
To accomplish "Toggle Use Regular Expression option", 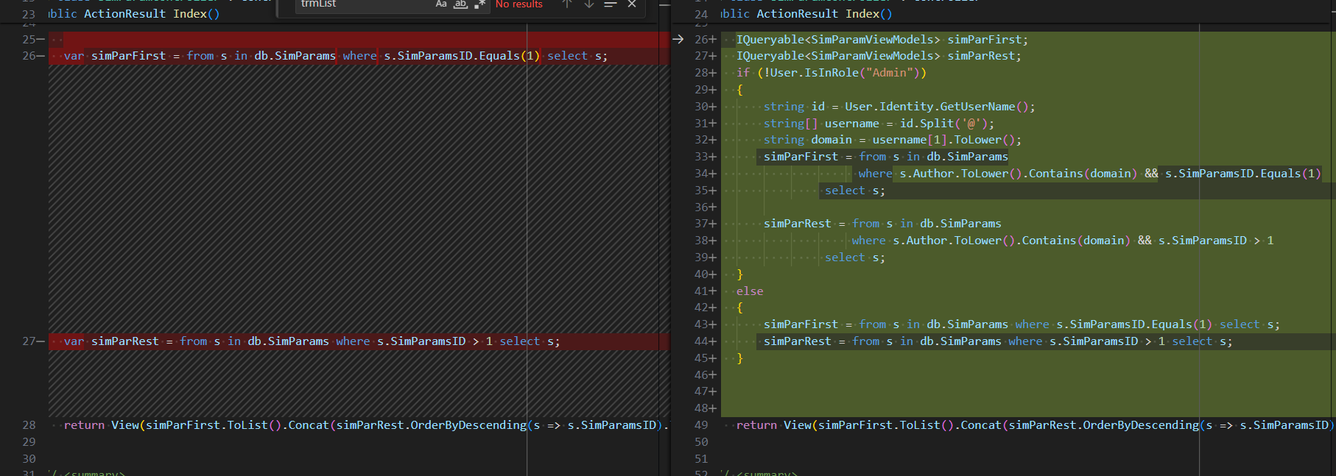I will (x=479, y=4).
